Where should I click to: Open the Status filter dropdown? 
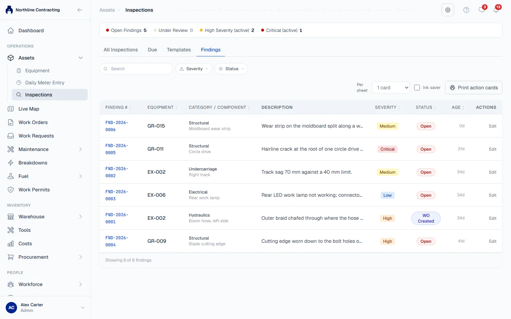(x=231, y=69)
